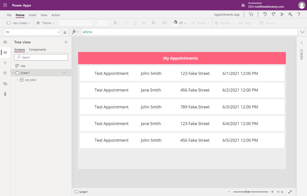Click the tree view Search field
The height and width of the screenshot is (196, 307).
tap(41, 57)
